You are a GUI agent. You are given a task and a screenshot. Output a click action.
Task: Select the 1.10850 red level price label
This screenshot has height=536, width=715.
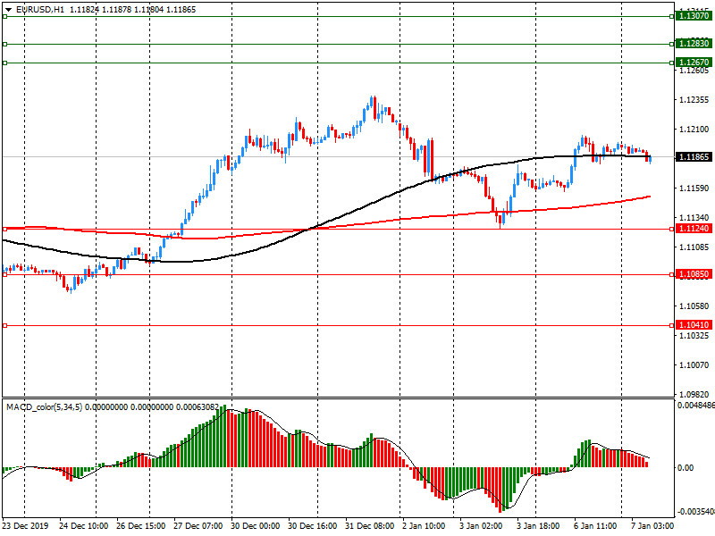(x=694, y=274)
